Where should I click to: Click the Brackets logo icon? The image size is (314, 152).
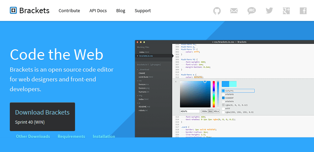(x=14, y=10)
